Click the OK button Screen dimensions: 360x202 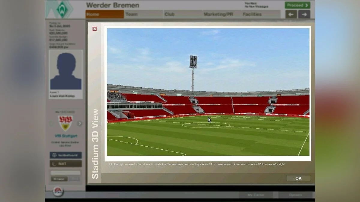tap(298, 178)
